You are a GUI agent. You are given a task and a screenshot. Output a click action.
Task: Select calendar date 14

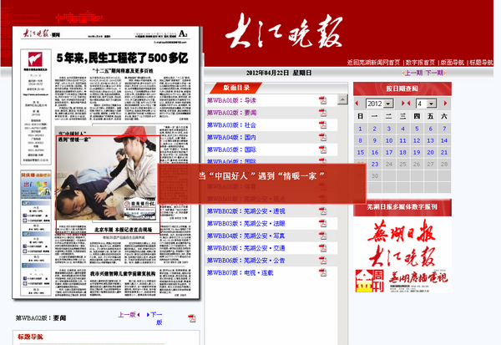coord(444,140)
